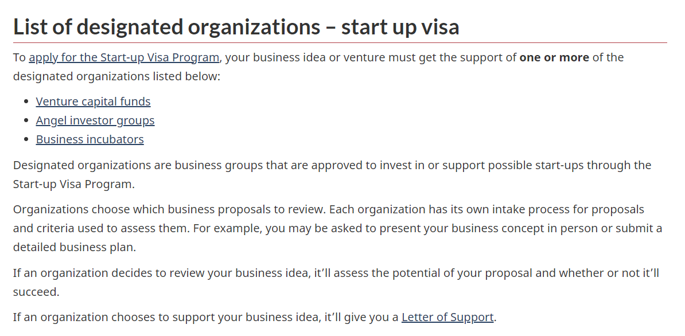Follow the Angel investor groups link
The height and width of the screenshot is (336, 685).
pyautogui.click(x=95, y=120)
